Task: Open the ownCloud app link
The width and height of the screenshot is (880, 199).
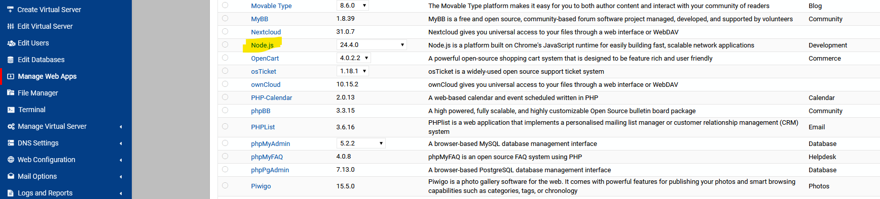Action: click(266, 85)
